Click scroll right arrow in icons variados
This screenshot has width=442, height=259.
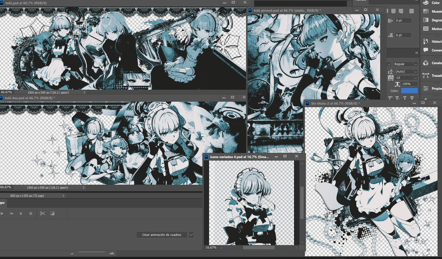(x=296, y=248)
